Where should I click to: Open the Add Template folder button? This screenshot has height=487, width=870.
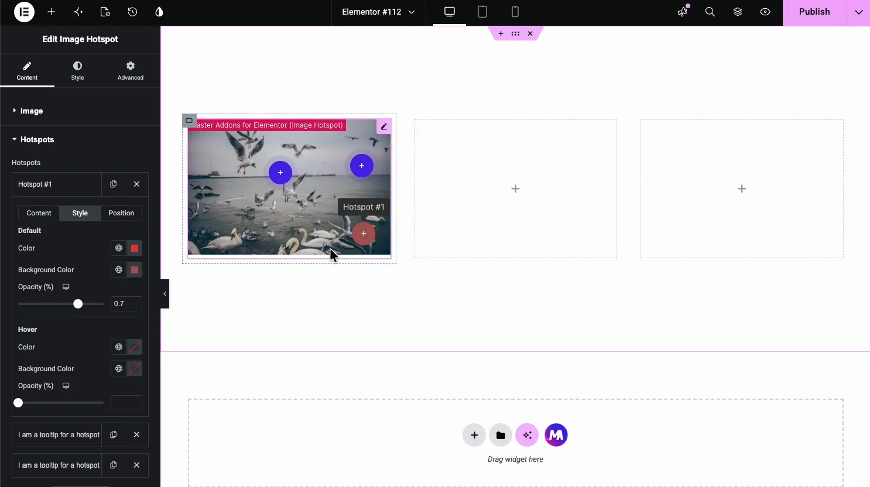click(501, 435)
